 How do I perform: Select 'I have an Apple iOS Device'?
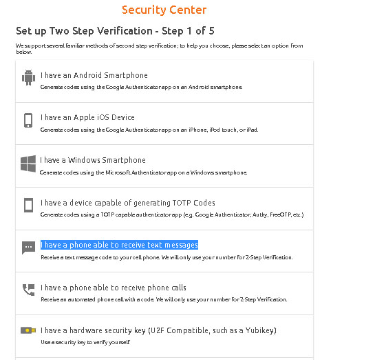[x=164, y=123]
